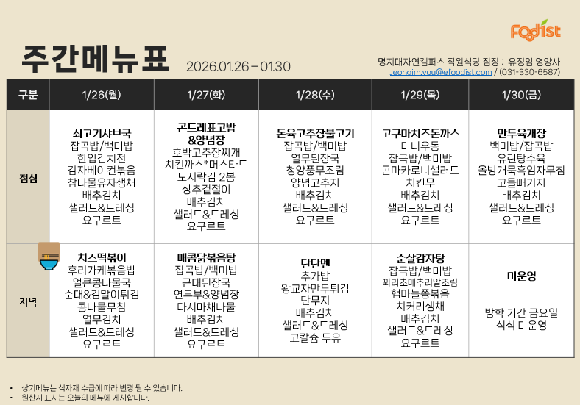Select the 1/27(화) column header
The width and height of the screenshot is (580, 405).
pos(206,94)
